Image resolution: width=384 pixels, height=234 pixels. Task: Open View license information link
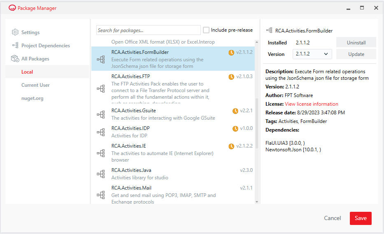tap(312, 104)
